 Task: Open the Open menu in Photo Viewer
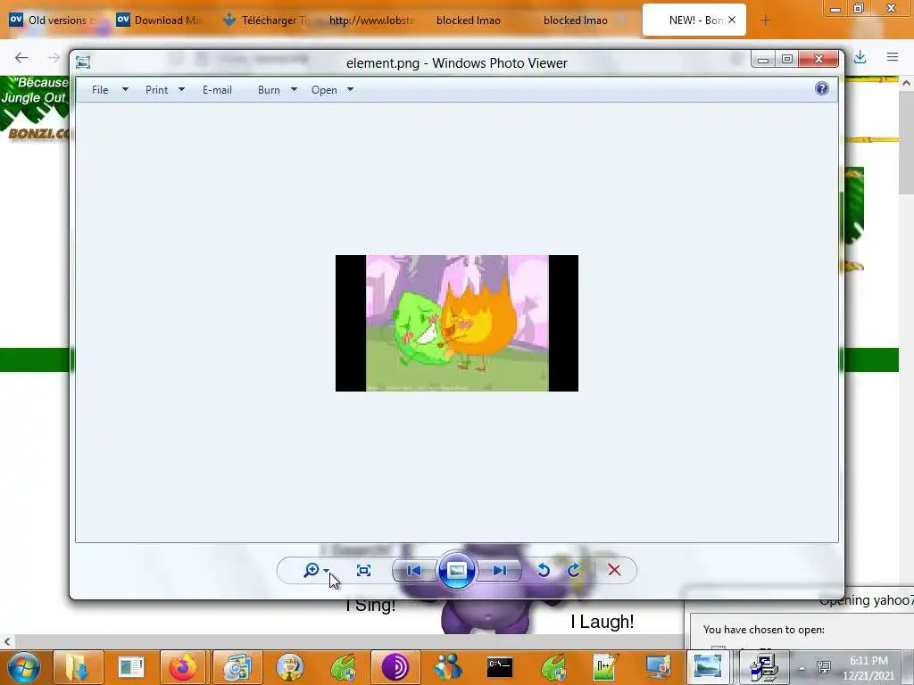(x=324, y=90)
